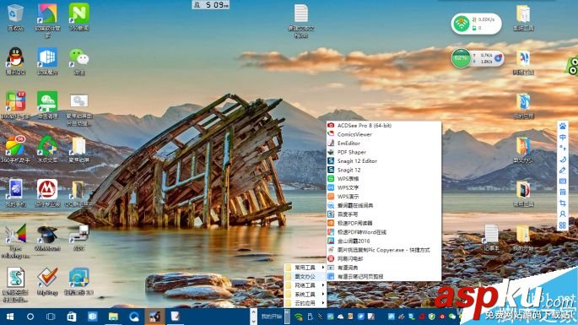Open File Explorer from the taskbar
The image size is (578, 325).
pyautogui.click(x=113, y=317)
